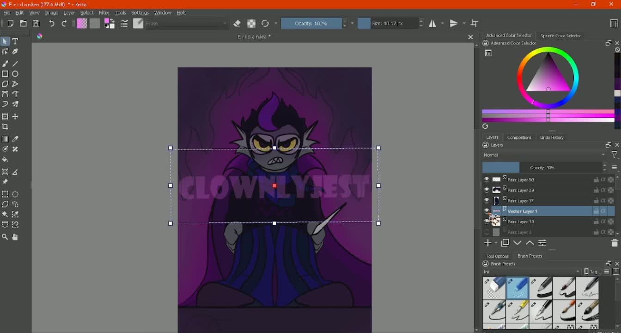621x333 pixels.
Task: Click the Open file folder icon
Action: click(x=23, y=24)
